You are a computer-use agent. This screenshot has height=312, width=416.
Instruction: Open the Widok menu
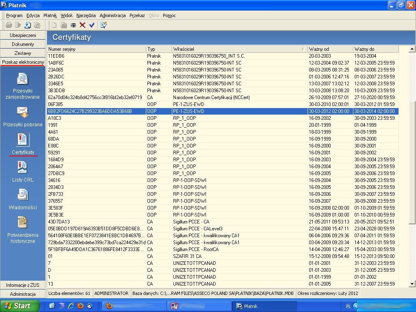(67, 15)
